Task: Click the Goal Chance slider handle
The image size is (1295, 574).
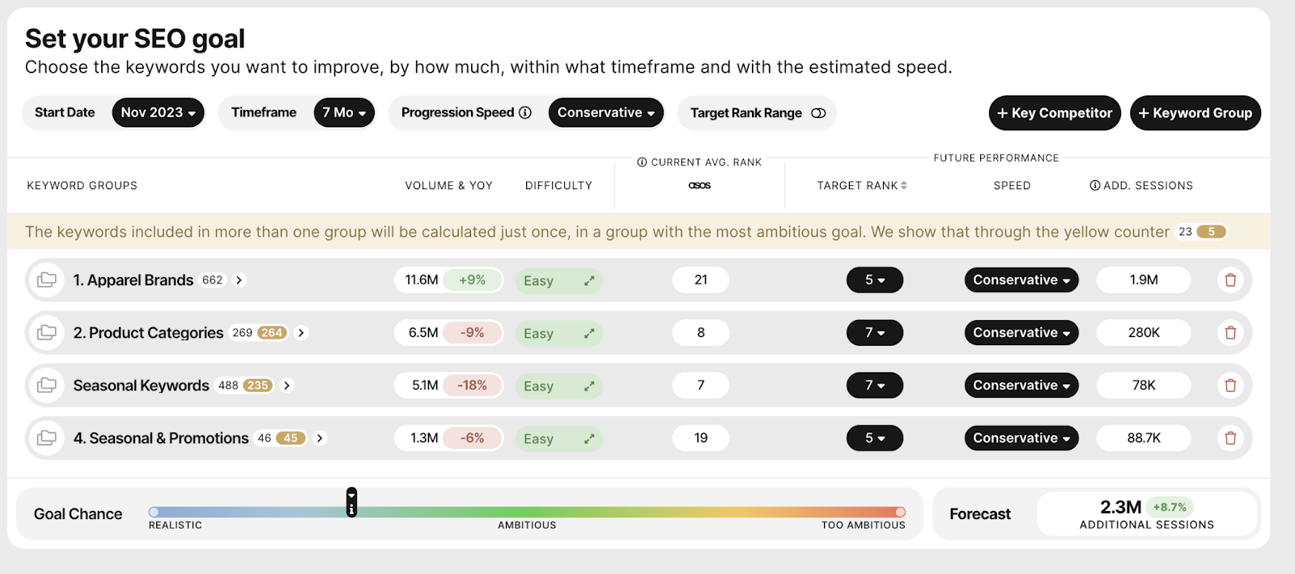Action: [351, 503]
